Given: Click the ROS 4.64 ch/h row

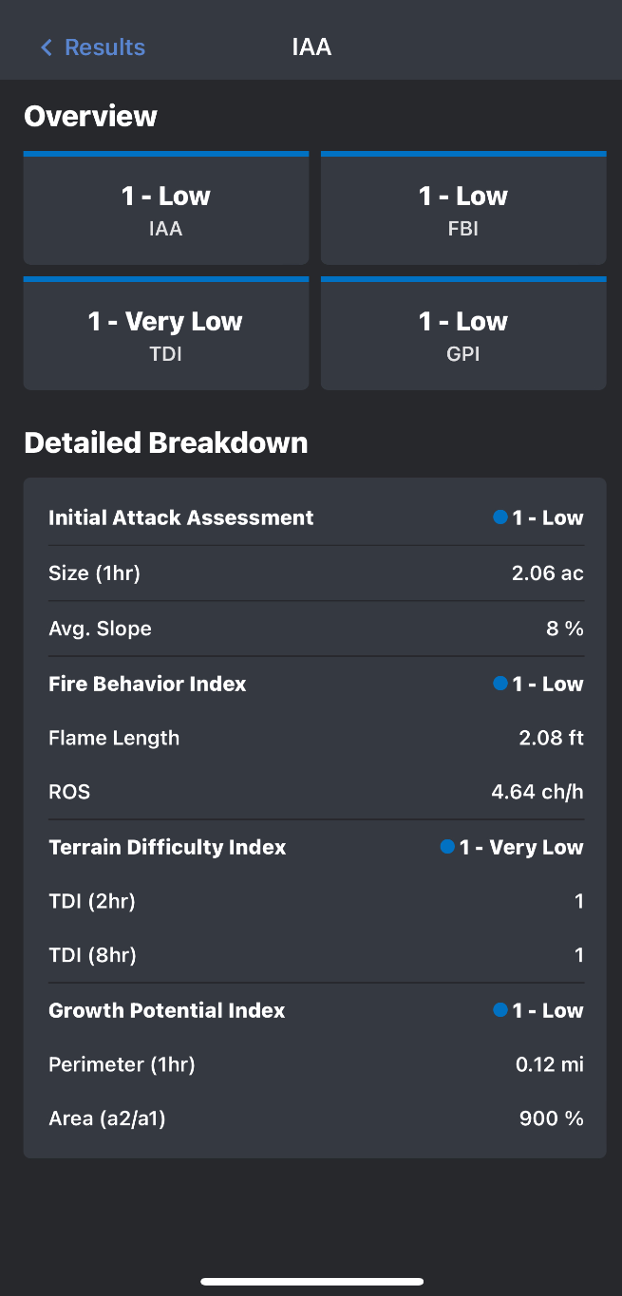Looking at the screenshot, I should point(314,792).
